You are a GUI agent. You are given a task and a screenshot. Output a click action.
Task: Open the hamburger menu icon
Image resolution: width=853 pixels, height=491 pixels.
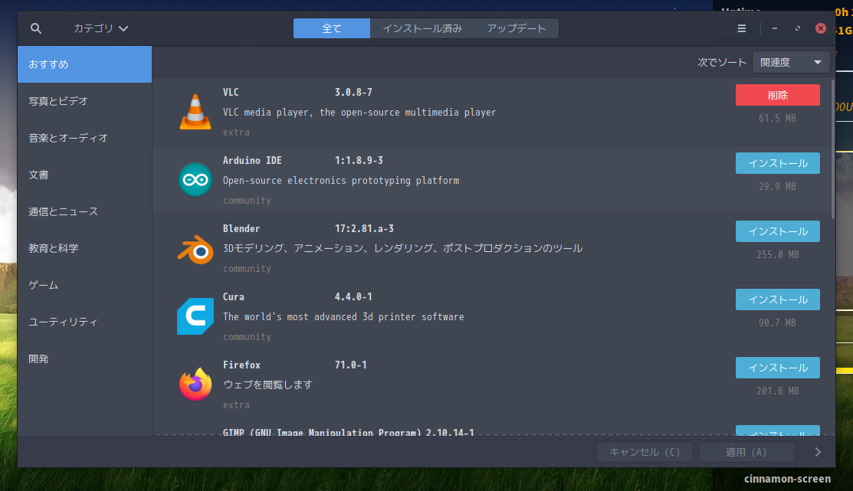coord(741,28)
